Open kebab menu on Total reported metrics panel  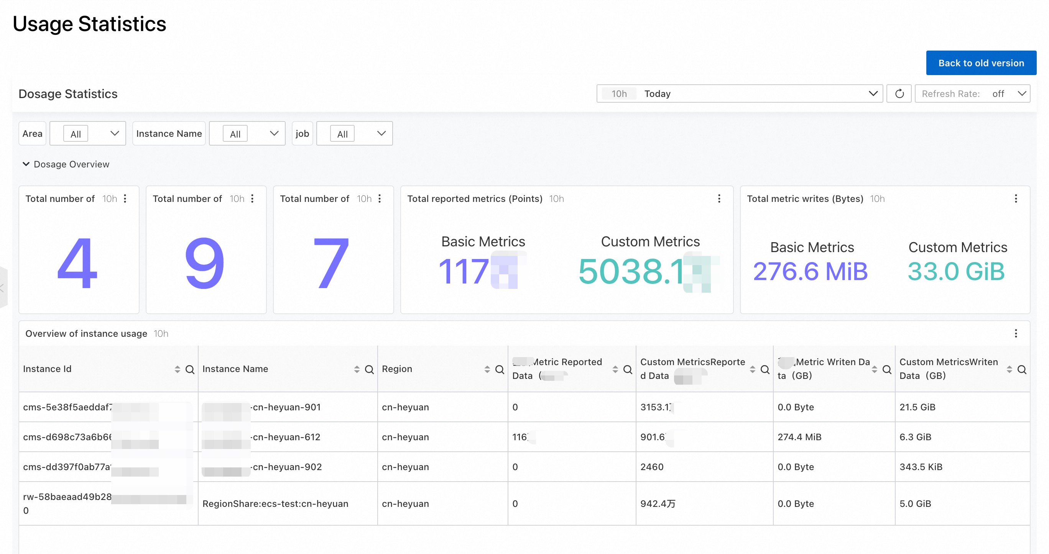[x=719, y=198]
